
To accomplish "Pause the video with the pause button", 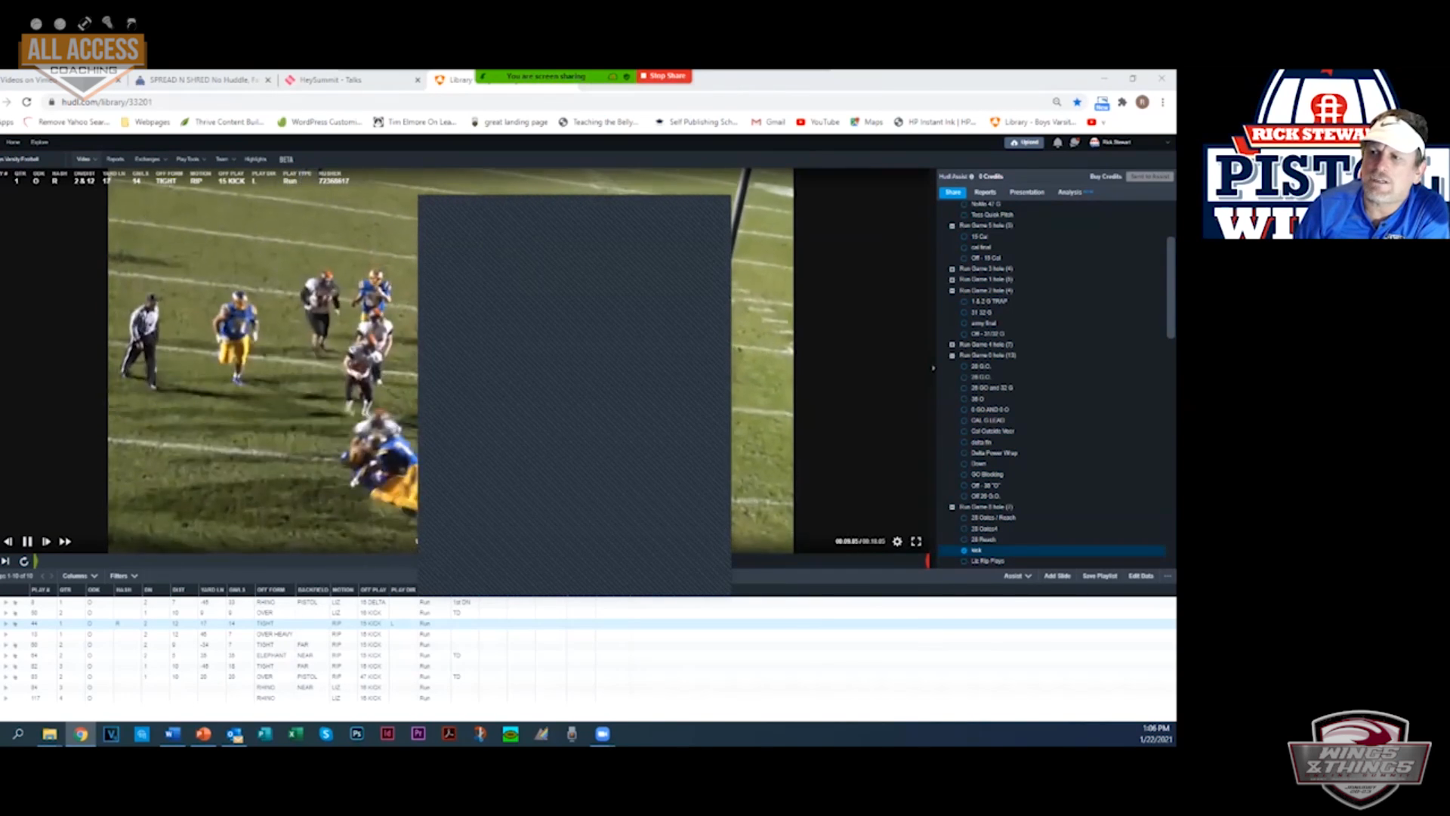I will click(27, 542).
